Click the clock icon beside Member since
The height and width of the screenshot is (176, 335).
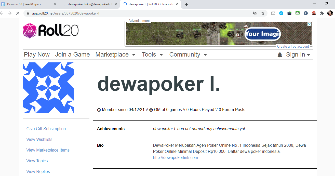pyautogui.click(x=99, y=110)
